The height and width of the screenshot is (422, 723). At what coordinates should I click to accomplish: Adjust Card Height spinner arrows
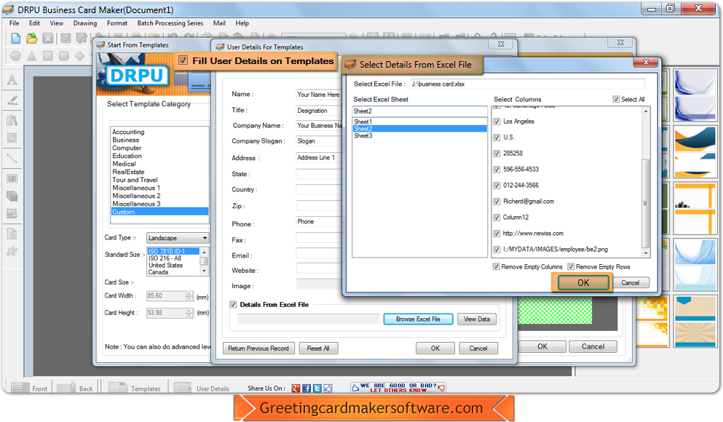189,314
